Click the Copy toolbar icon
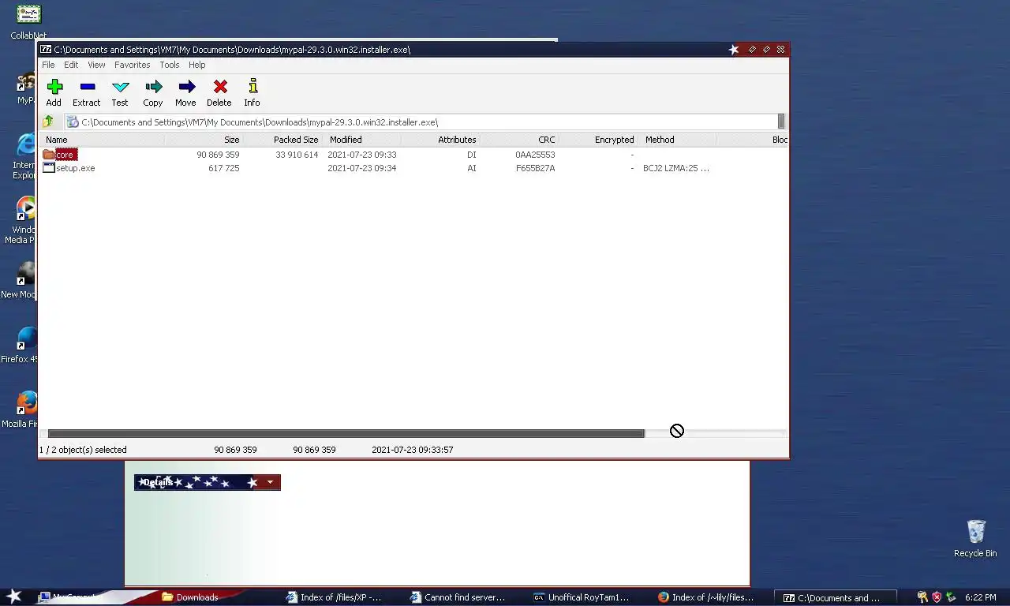The height and width of the screenshot is (606, 1010). pyautogui.click(x=153, y=87)
